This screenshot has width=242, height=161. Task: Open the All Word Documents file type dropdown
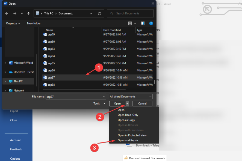coord(130,96)
